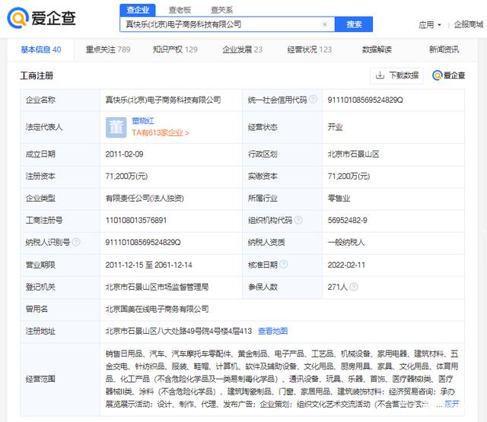Viewport: 487px width, 422px height.
Task: Click the 董 avatar of the legal representative
Action: 116,127
